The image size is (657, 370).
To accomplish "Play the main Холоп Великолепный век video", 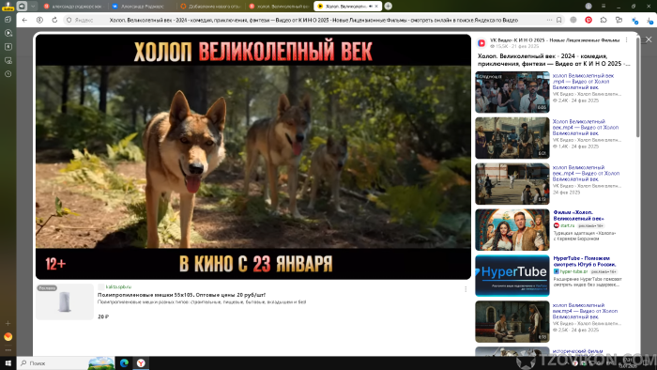I will tap(253, 157).
